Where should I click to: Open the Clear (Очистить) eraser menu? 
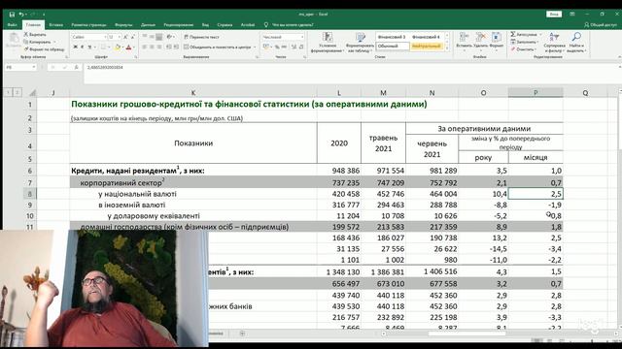[x=524, y=49]
